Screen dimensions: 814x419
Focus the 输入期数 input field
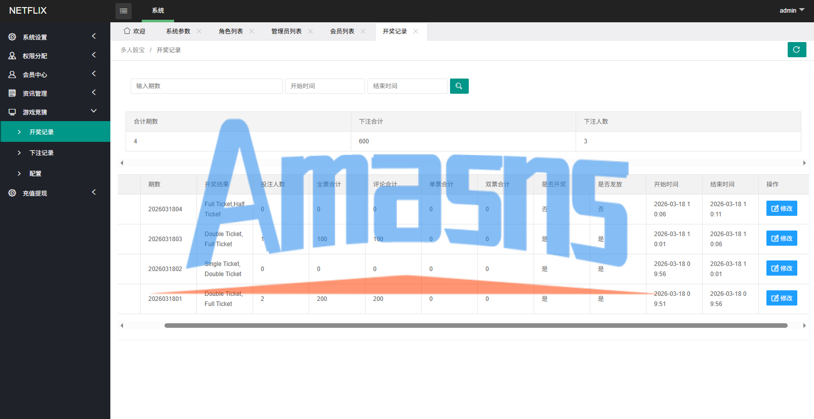[x=207, y=86]
